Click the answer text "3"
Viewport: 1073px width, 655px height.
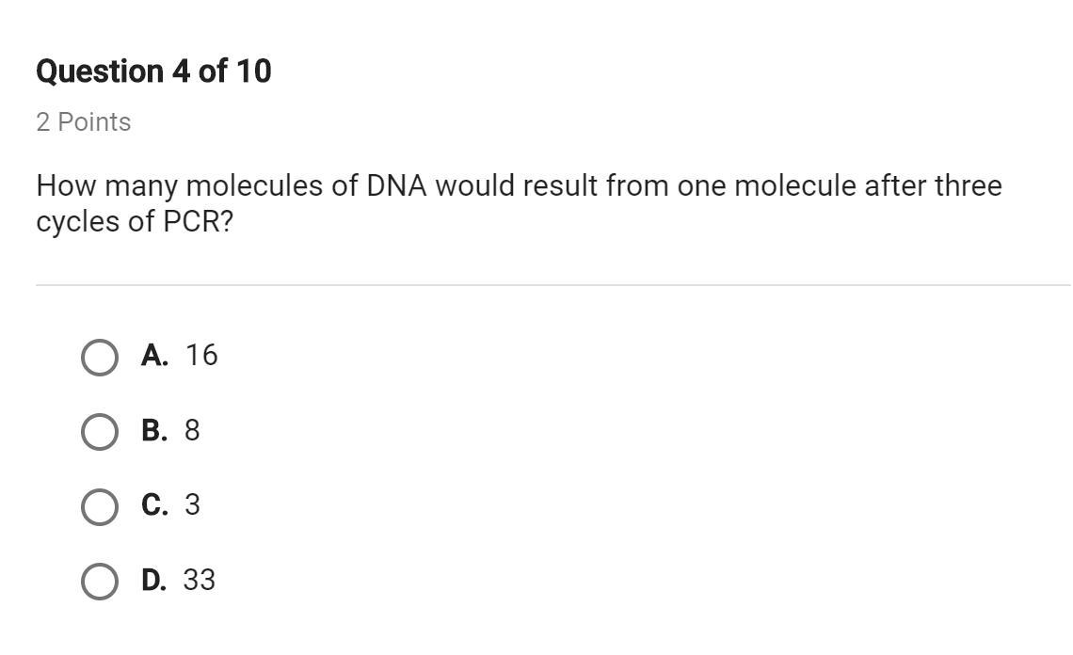[x=192, y=505]
